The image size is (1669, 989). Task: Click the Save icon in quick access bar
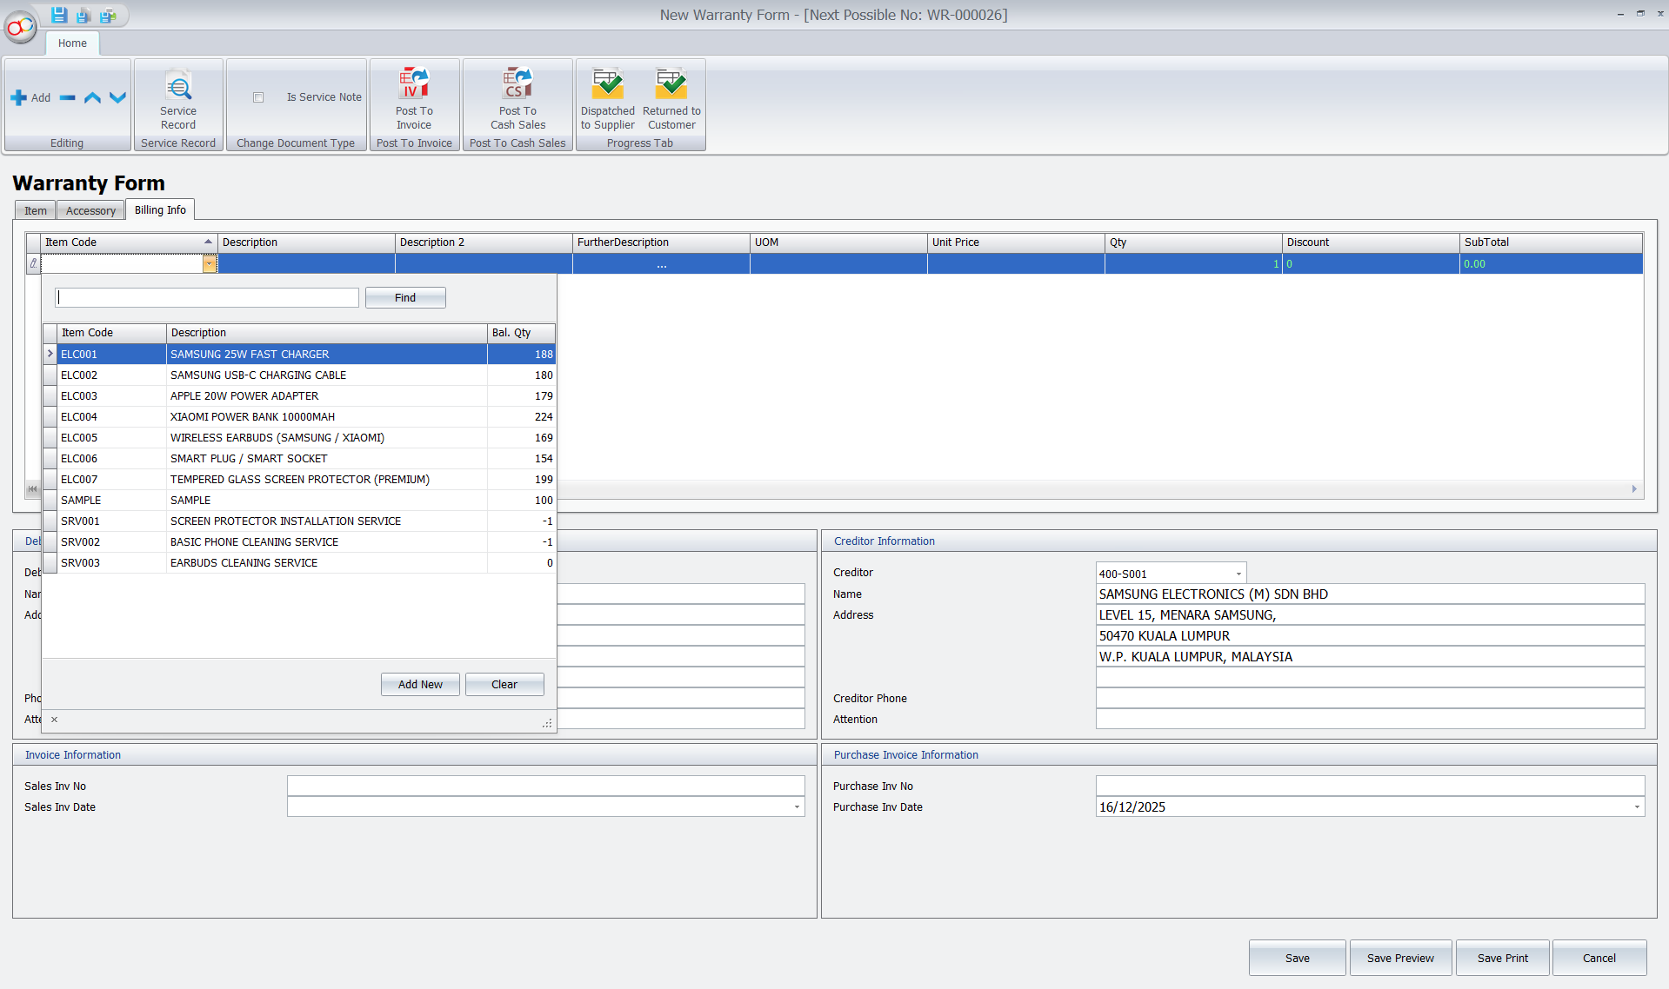(59, 15)
